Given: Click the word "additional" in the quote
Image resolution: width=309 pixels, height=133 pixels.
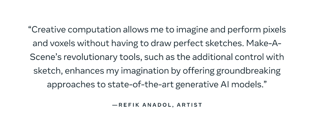Looking at the screenshot, I should pos(212,57).
